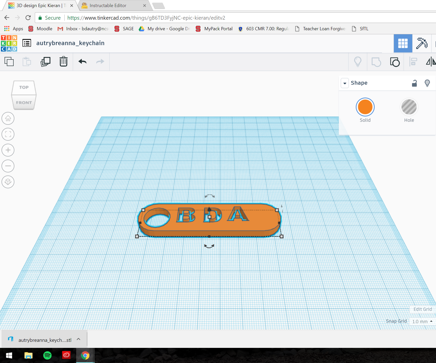Click project name autrybreanna_keychain
Image resolution: width=436 pixels, height=363 pixels.
pos(70,43)
